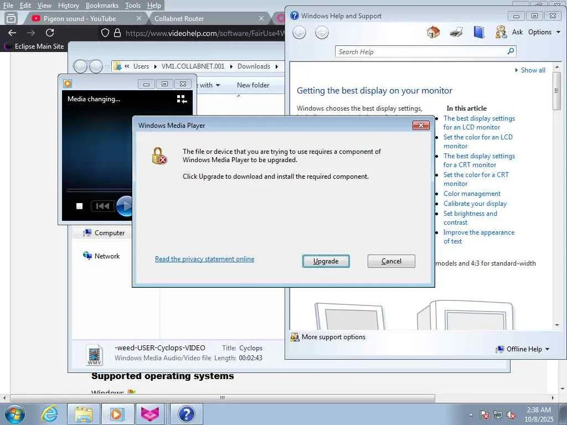Go forward in Windows Help and Support

click(322, 33)
